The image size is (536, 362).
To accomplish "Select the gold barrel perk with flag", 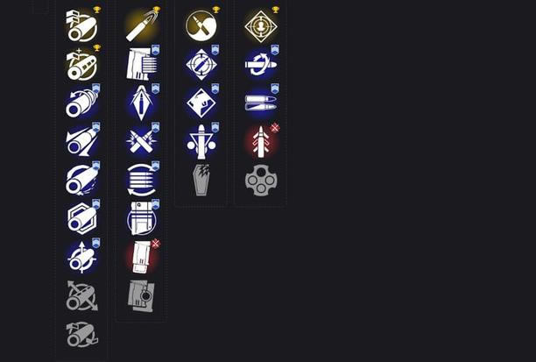I will click(x=82, y=25).
